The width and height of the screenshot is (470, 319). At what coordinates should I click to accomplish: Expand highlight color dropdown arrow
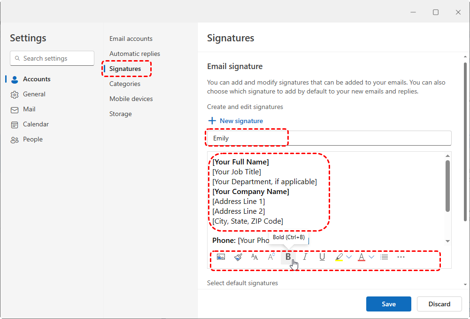(349, 257)
